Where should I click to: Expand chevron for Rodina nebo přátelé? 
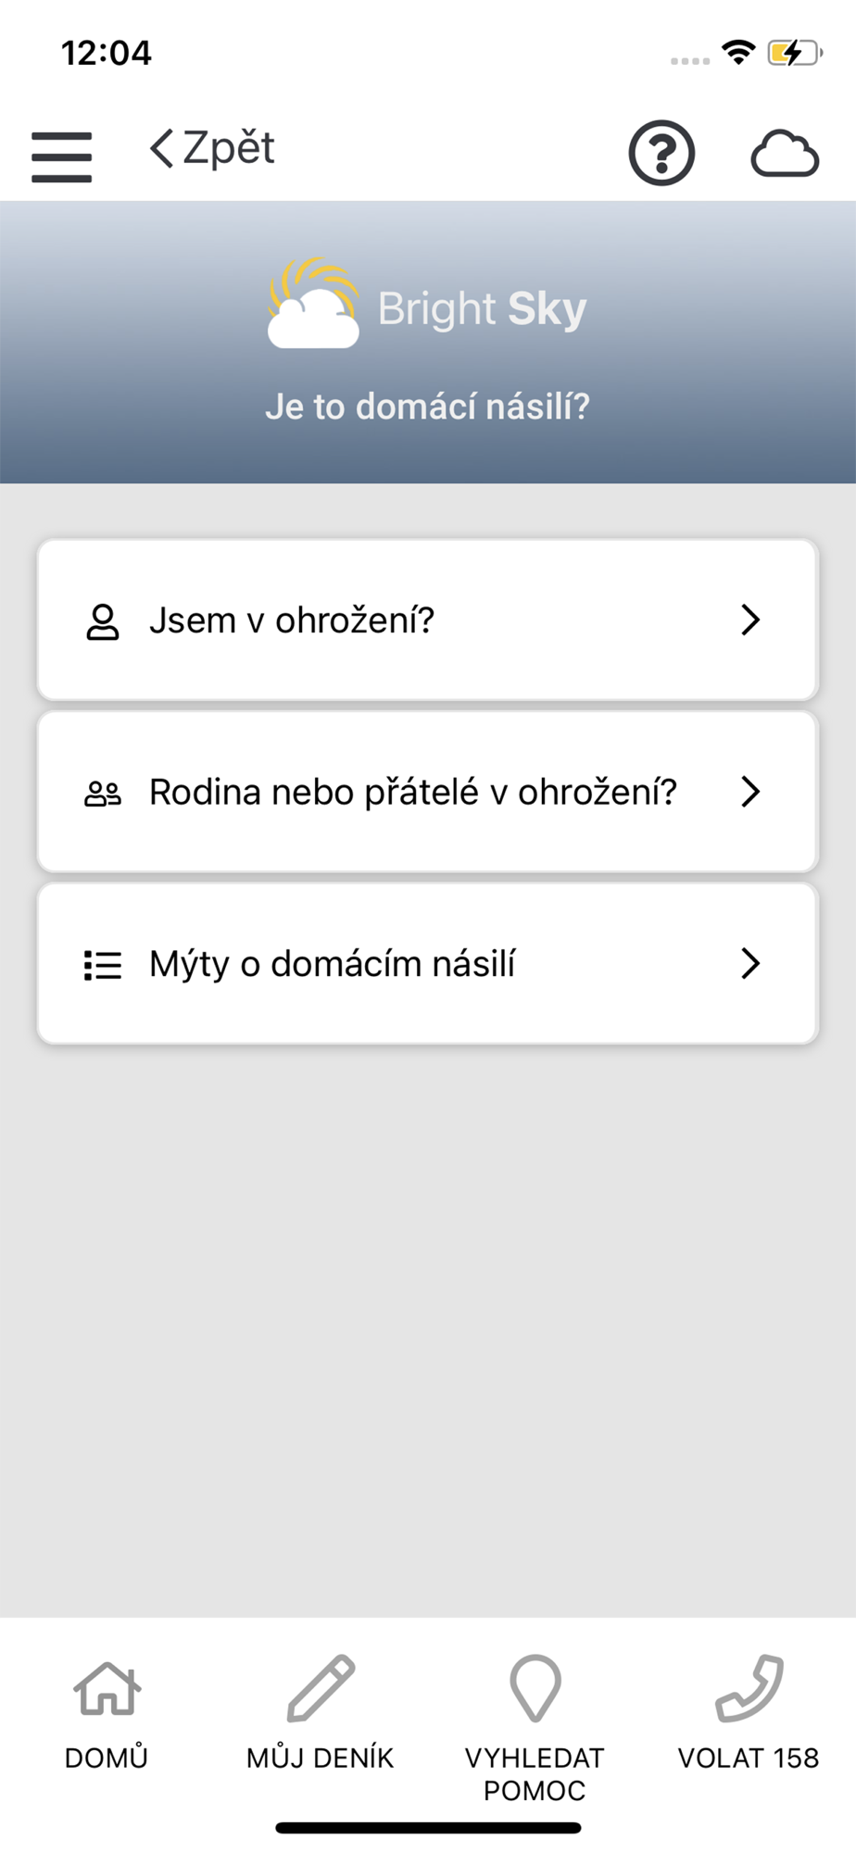[750, 792]
